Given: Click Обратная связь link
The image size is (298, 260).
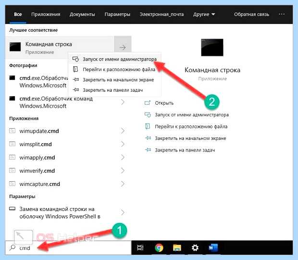Looking at the screenshot, I should pos(251,14).
